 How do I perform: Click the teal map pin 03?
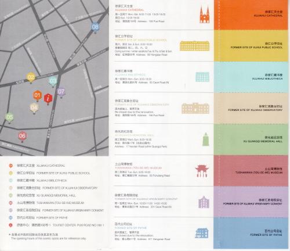click(x=53, y=81)
